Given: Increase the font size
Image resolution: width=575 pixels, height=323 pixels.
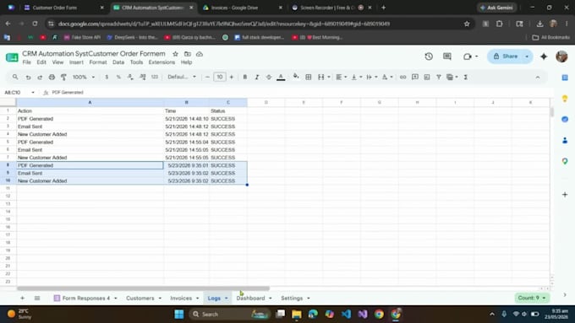Looking at the screenshot, I should [232, 78].
